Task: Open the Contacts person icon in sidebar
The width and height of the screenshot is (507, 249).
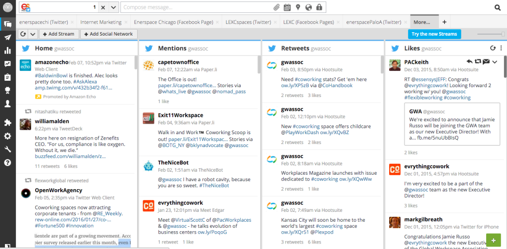Action: click(8, 103)
